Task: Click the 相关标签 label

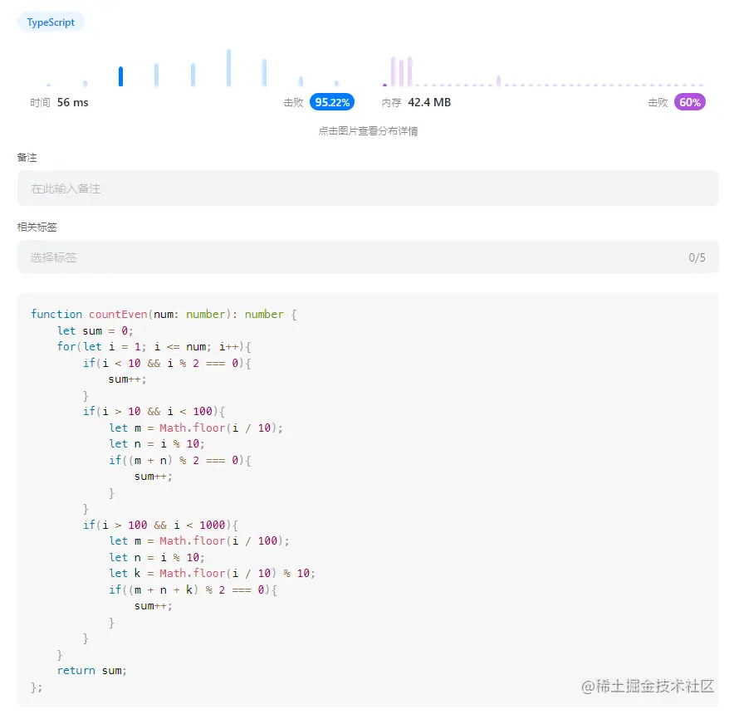Action: click(x=37, y=227)
